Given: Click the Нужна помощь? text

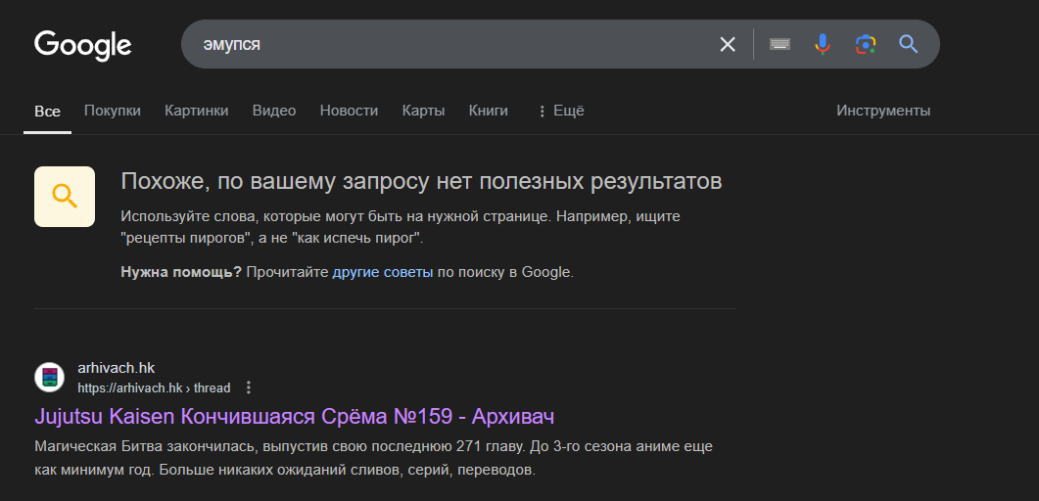Looking at the screenshot, I should point(181,272).
